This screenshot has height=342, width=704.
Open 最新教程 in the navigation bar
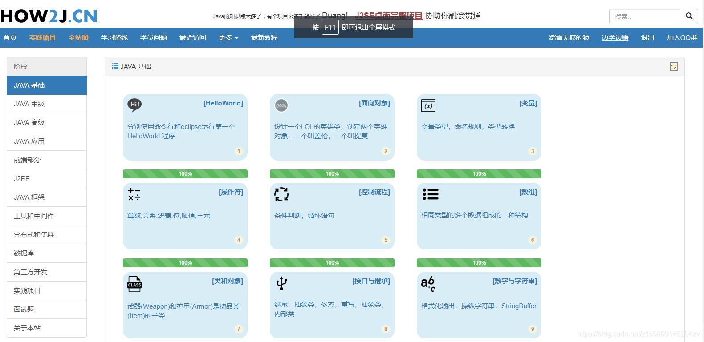[x=265, y=38]
